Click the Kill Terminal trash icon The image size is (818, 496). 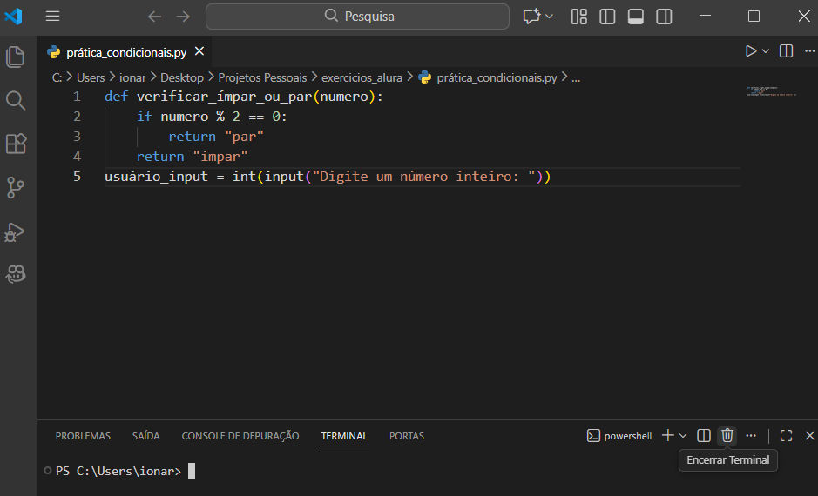pyautogui.click(x=727, y=435)
